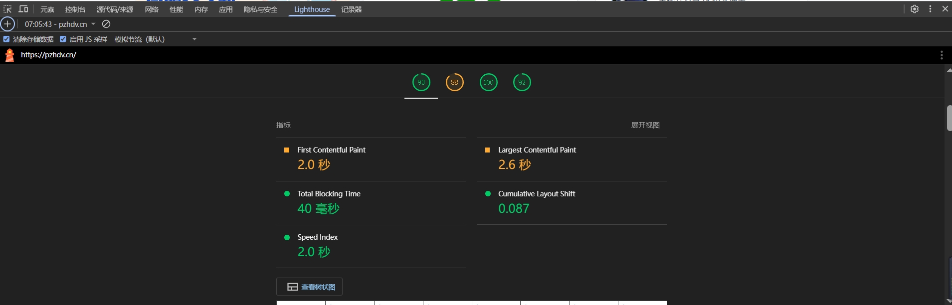952x305 pixels.
Task: Click 展开视图 to expand metrics
Action: [645, 125]
